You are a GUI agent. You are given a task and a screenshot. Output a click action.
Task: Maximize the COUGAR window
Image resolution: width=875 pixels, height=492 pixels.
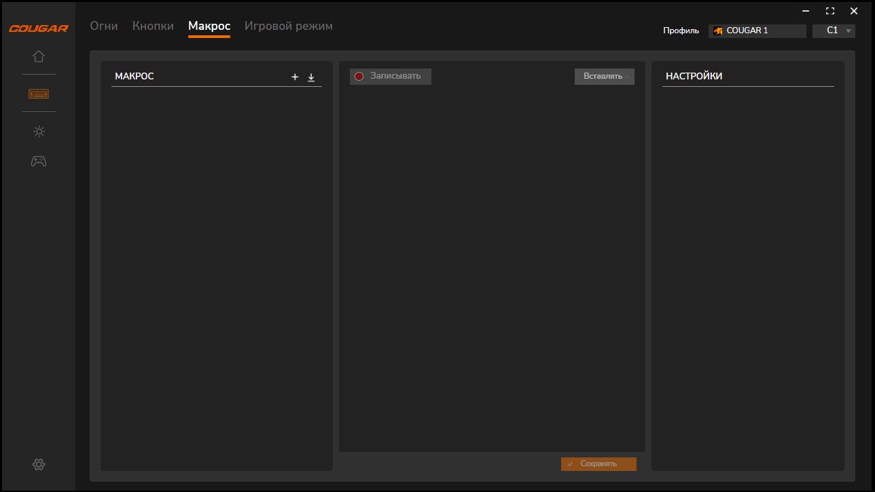pos(829,11)
